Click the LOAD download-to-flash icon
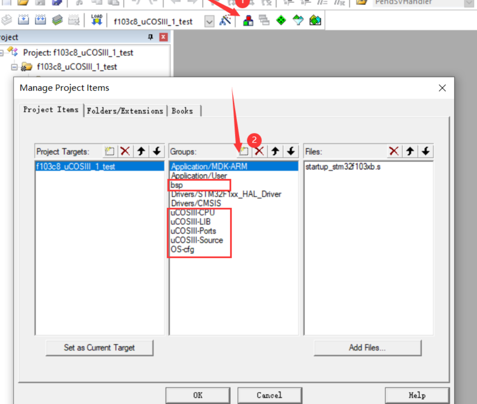 [97, 20]
